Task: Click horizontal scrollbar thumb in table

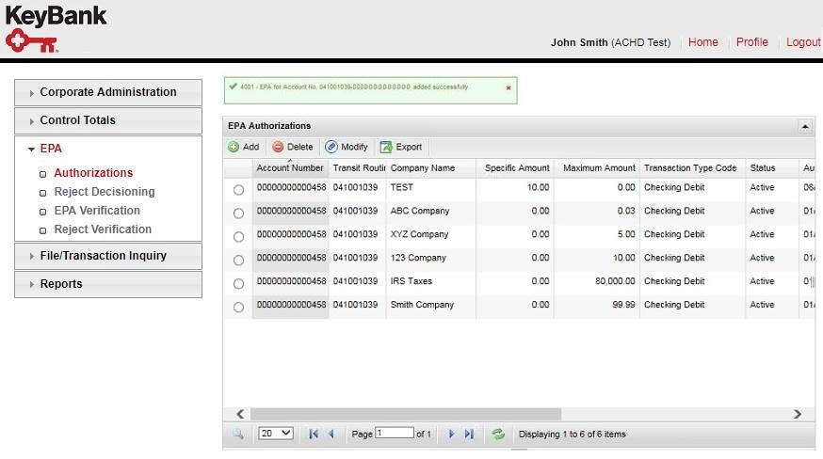Action: point(405,414)
